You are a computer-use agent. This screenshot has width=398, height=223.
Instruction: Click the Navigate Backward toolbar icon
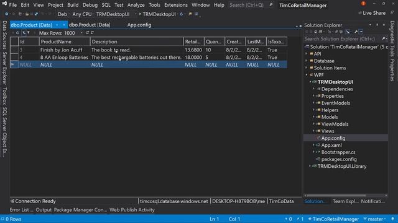(7, 14)
